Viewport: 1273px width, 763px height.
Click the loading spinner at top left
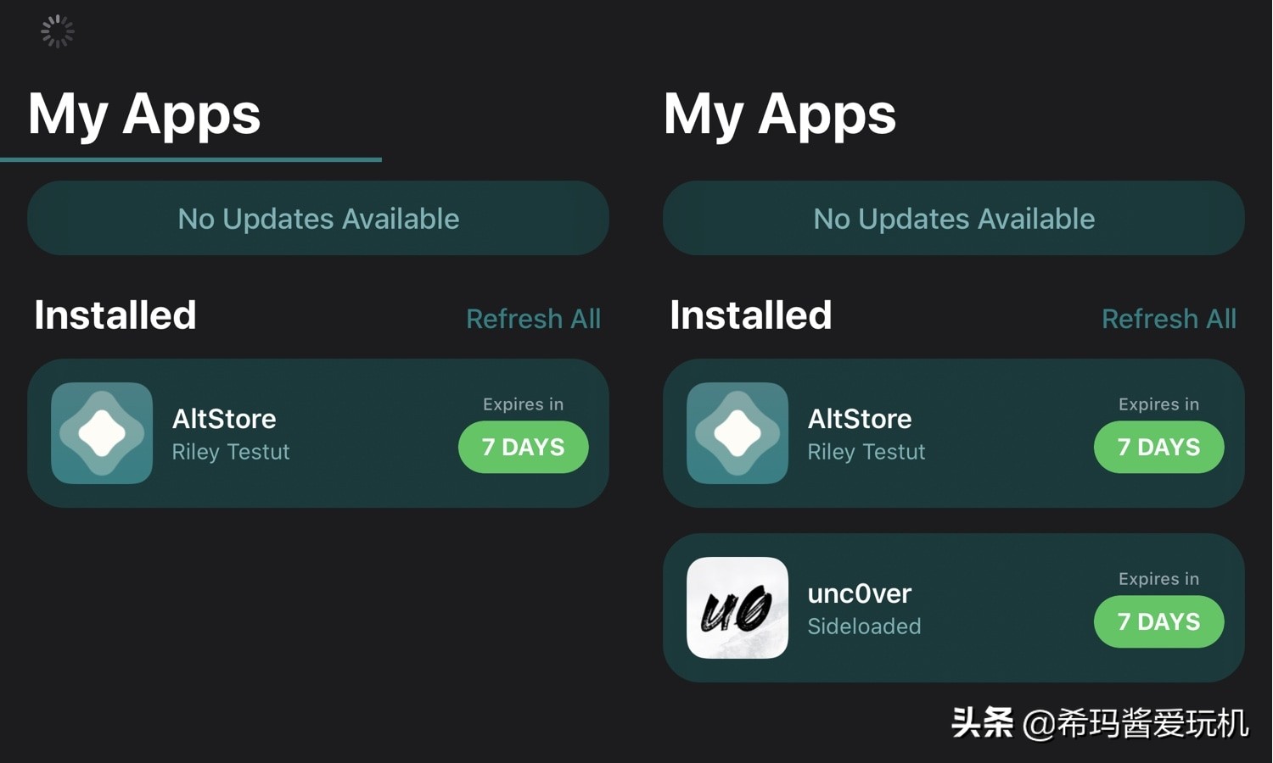click(x=57, y=31)
